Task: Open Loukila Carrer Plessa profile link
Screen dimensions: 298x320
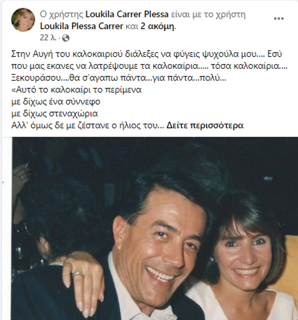Action: click(x=127, y=14)
